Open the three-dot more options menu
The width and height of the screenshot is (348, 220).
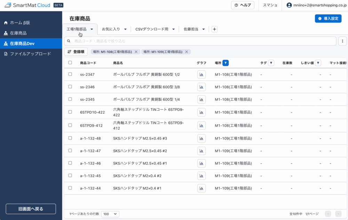342,41
